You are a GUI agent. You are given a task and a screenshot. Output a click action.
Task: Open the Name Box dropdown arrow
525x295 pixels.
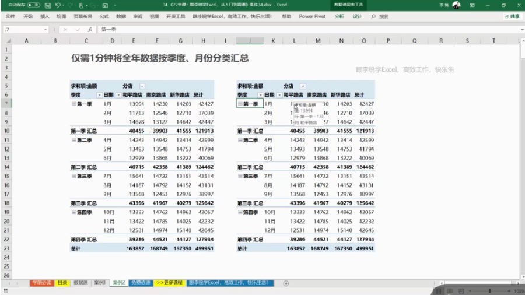point(45,30)
